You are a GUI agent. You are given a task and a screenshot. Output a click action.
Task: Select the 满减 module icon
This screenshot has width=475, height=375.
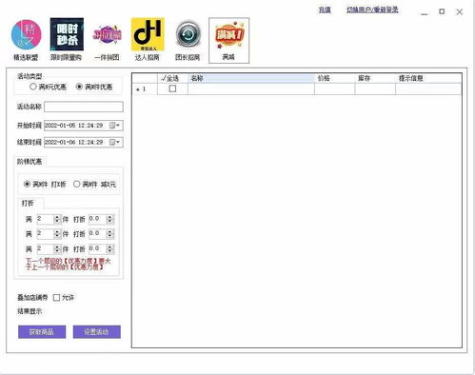(x=228, y=40)
